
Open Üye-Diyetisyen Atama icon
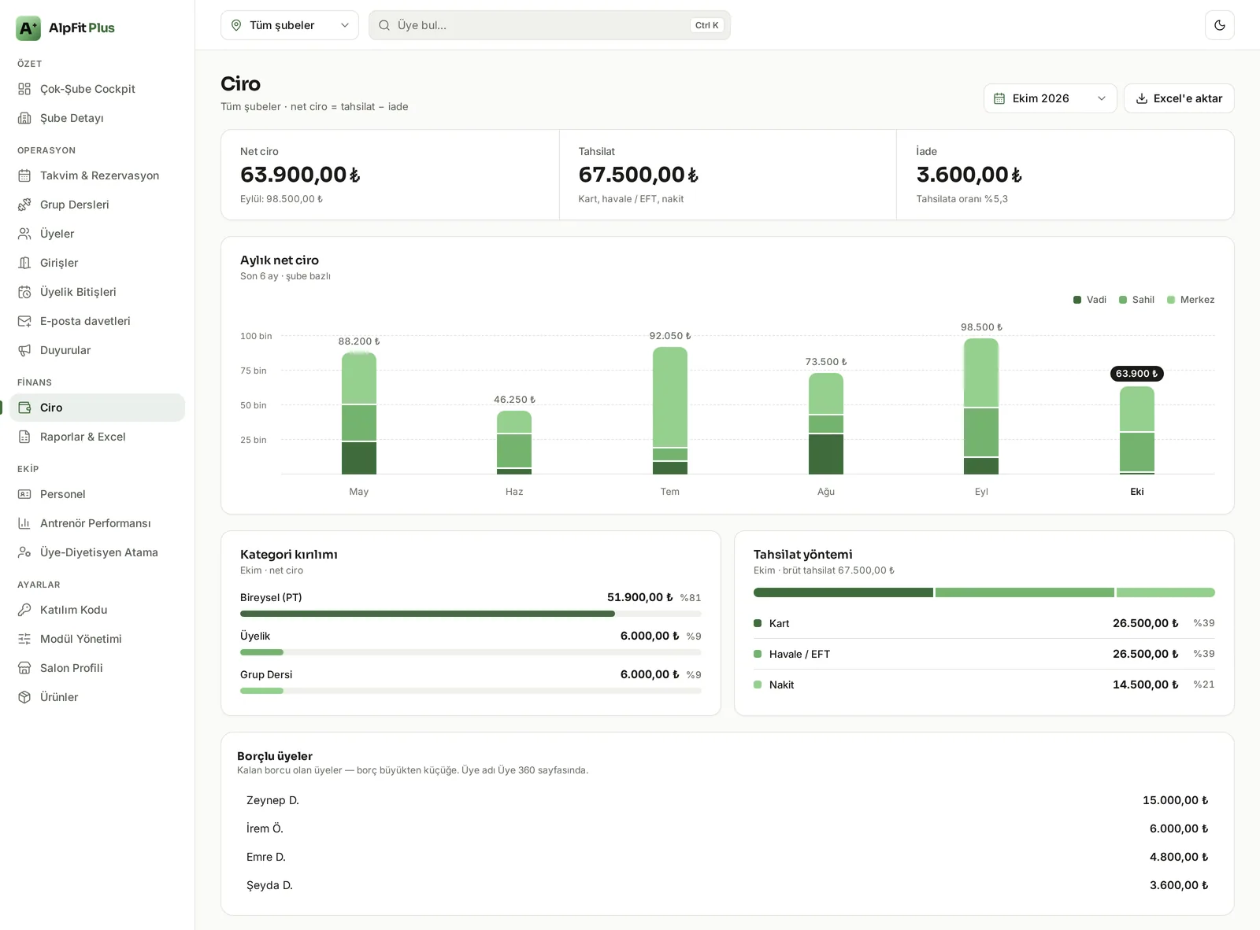(24, 552)
